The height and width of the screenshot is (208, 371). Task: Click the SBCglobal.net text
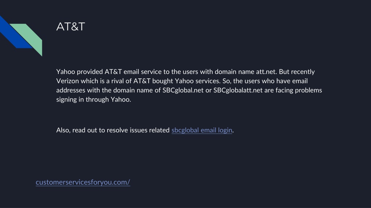click(183, 90)
